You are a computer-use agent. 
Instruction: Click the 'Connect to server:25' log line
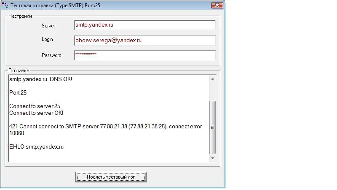35,106
